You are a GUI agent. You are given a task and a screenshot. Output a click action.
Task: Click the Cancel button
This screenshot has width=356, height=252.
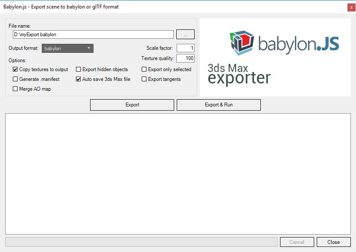[x=297, y=242]
